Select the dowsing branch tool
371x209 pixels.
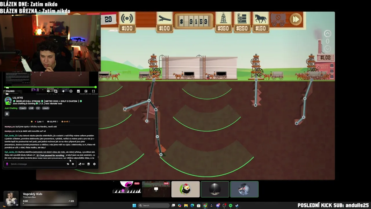164,22
